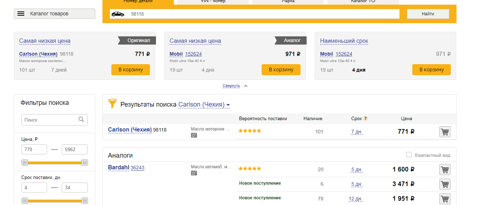Click the Аналоги section heading
The image size is (494, 205).
coord(120,155)
